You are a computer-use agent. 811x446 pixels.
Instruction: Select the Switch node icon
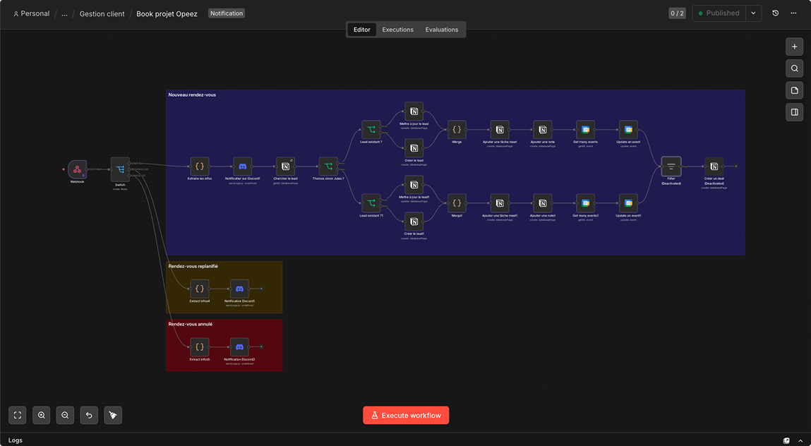(120, 169)
